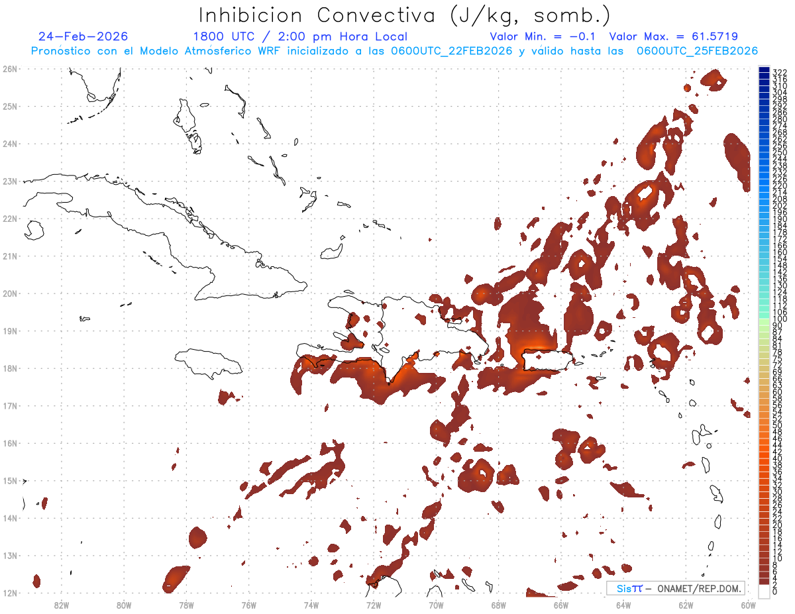Click the date '24-Feb-2026'
This screenshot has width=795, height=614.
click(83, 36)
